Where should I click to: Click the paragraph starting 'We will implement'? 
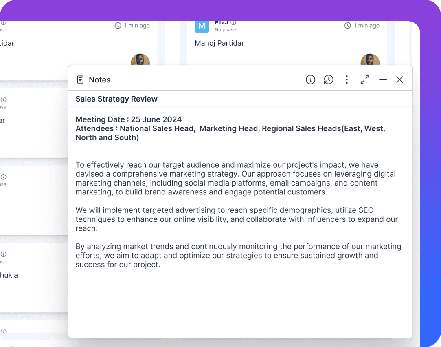pos(237,219)
